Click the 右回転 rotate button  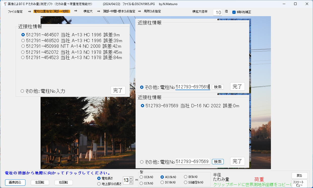pos(64,182)
